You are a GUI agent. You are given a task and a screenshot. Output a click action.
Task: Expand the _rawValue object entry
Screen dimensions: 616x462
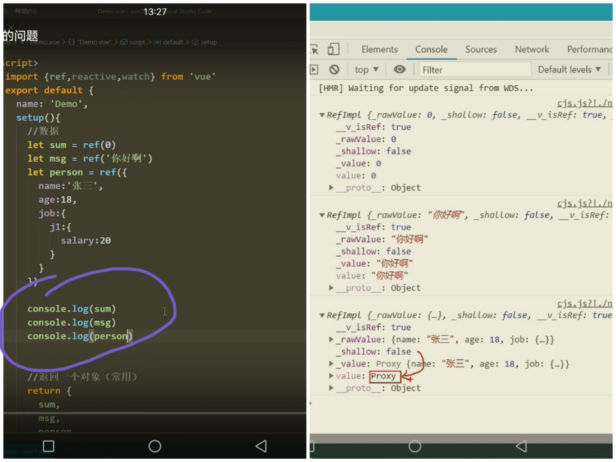331,339
